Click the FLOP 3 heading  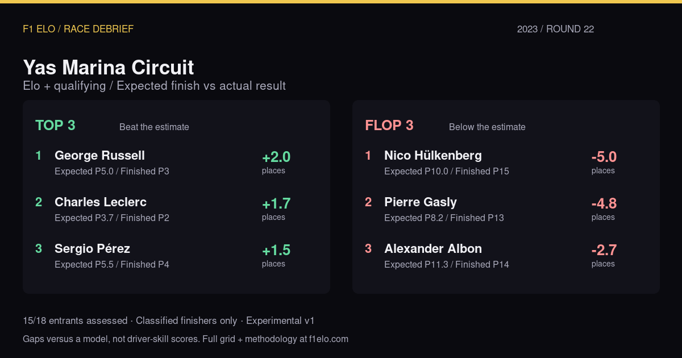click(x=389, y=126)
